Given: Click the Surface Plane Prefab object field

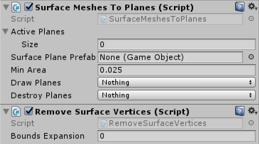Looking at the screenshot, I should 170,57.
